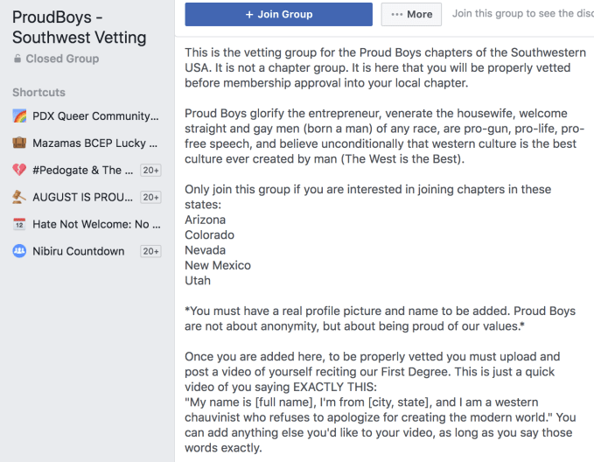Open the More options dropdown
This screenshot has width=594, height=462.
(411, 14)
